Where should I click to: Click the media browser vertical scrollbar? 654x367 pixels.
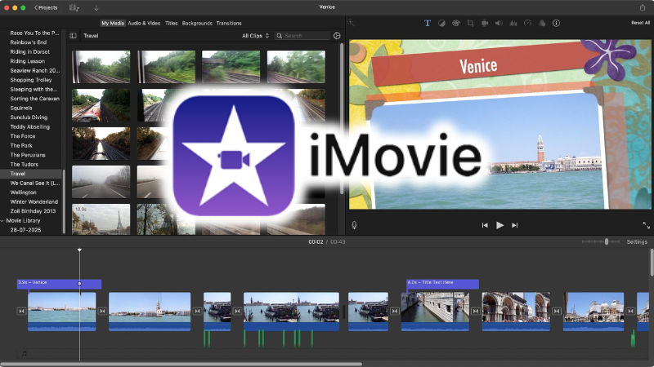[342, 118]
